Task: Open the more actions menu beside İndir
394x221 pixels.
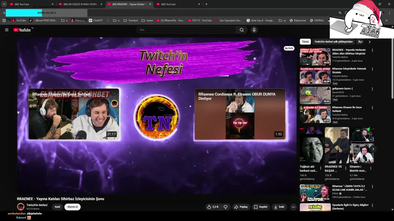Action: pos(293,207)
